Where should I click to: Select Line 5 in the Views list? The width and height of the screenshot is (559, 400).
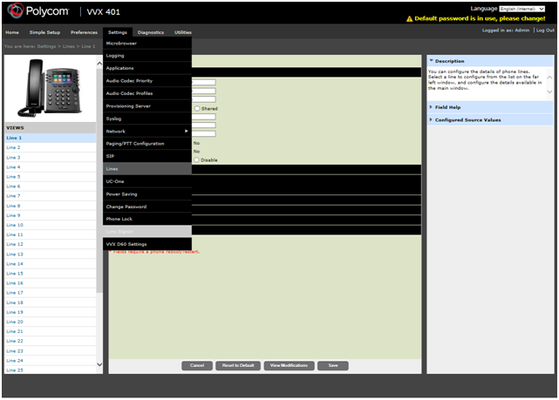coord(13,176)
